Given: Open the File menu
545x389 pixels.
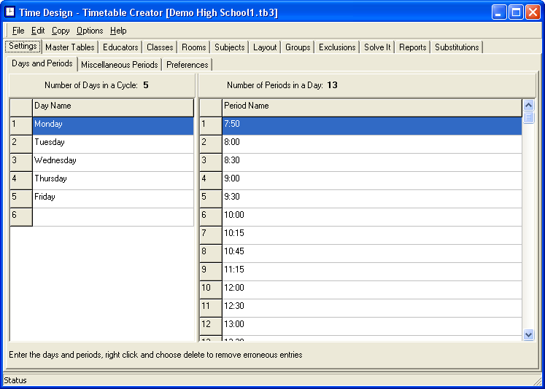Looking at the screenshot, I should [18, 31].
